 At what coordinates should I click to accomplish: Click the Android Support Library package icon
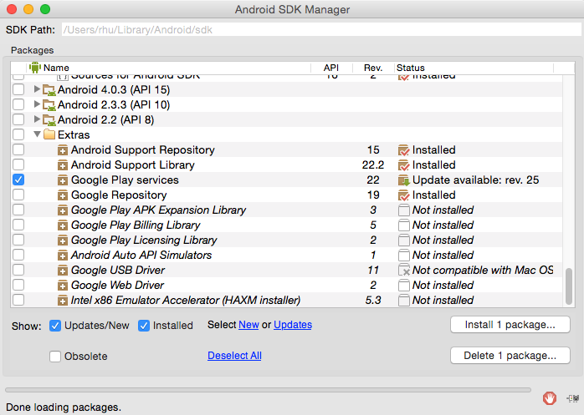pyautogui.click(x=63, y=165)
